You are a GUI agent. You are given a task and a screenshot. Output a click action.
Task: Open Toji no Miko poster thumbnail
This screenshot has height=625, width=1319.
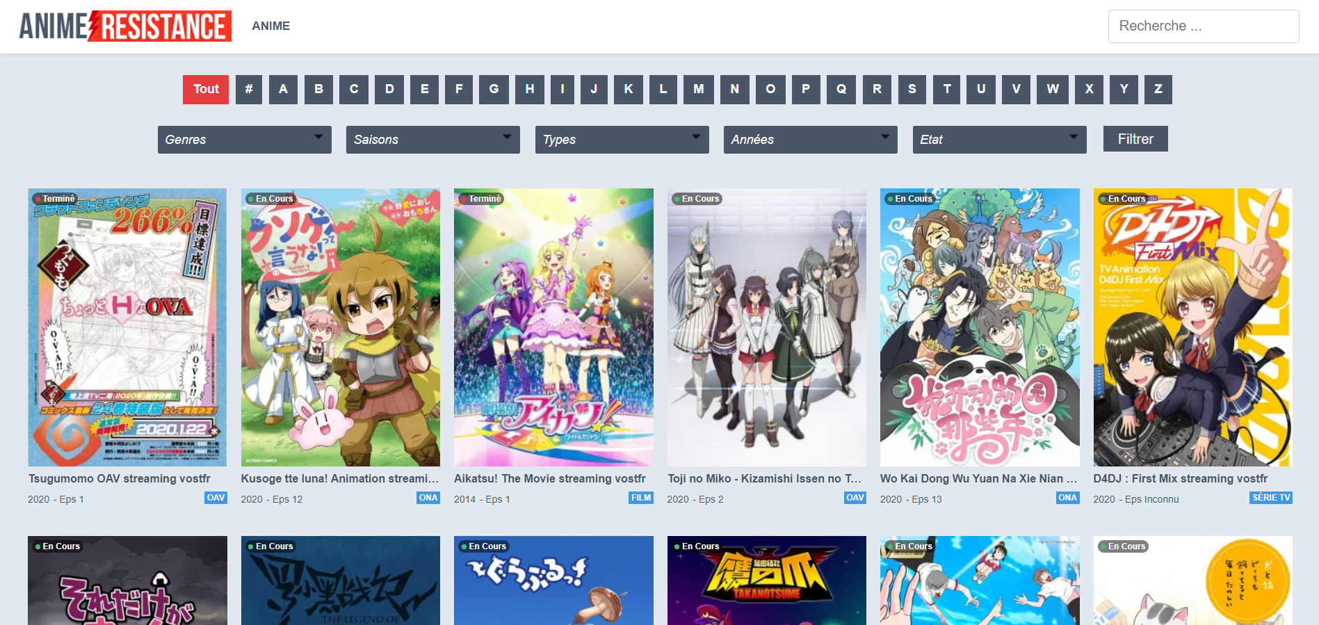coord(767,327)
